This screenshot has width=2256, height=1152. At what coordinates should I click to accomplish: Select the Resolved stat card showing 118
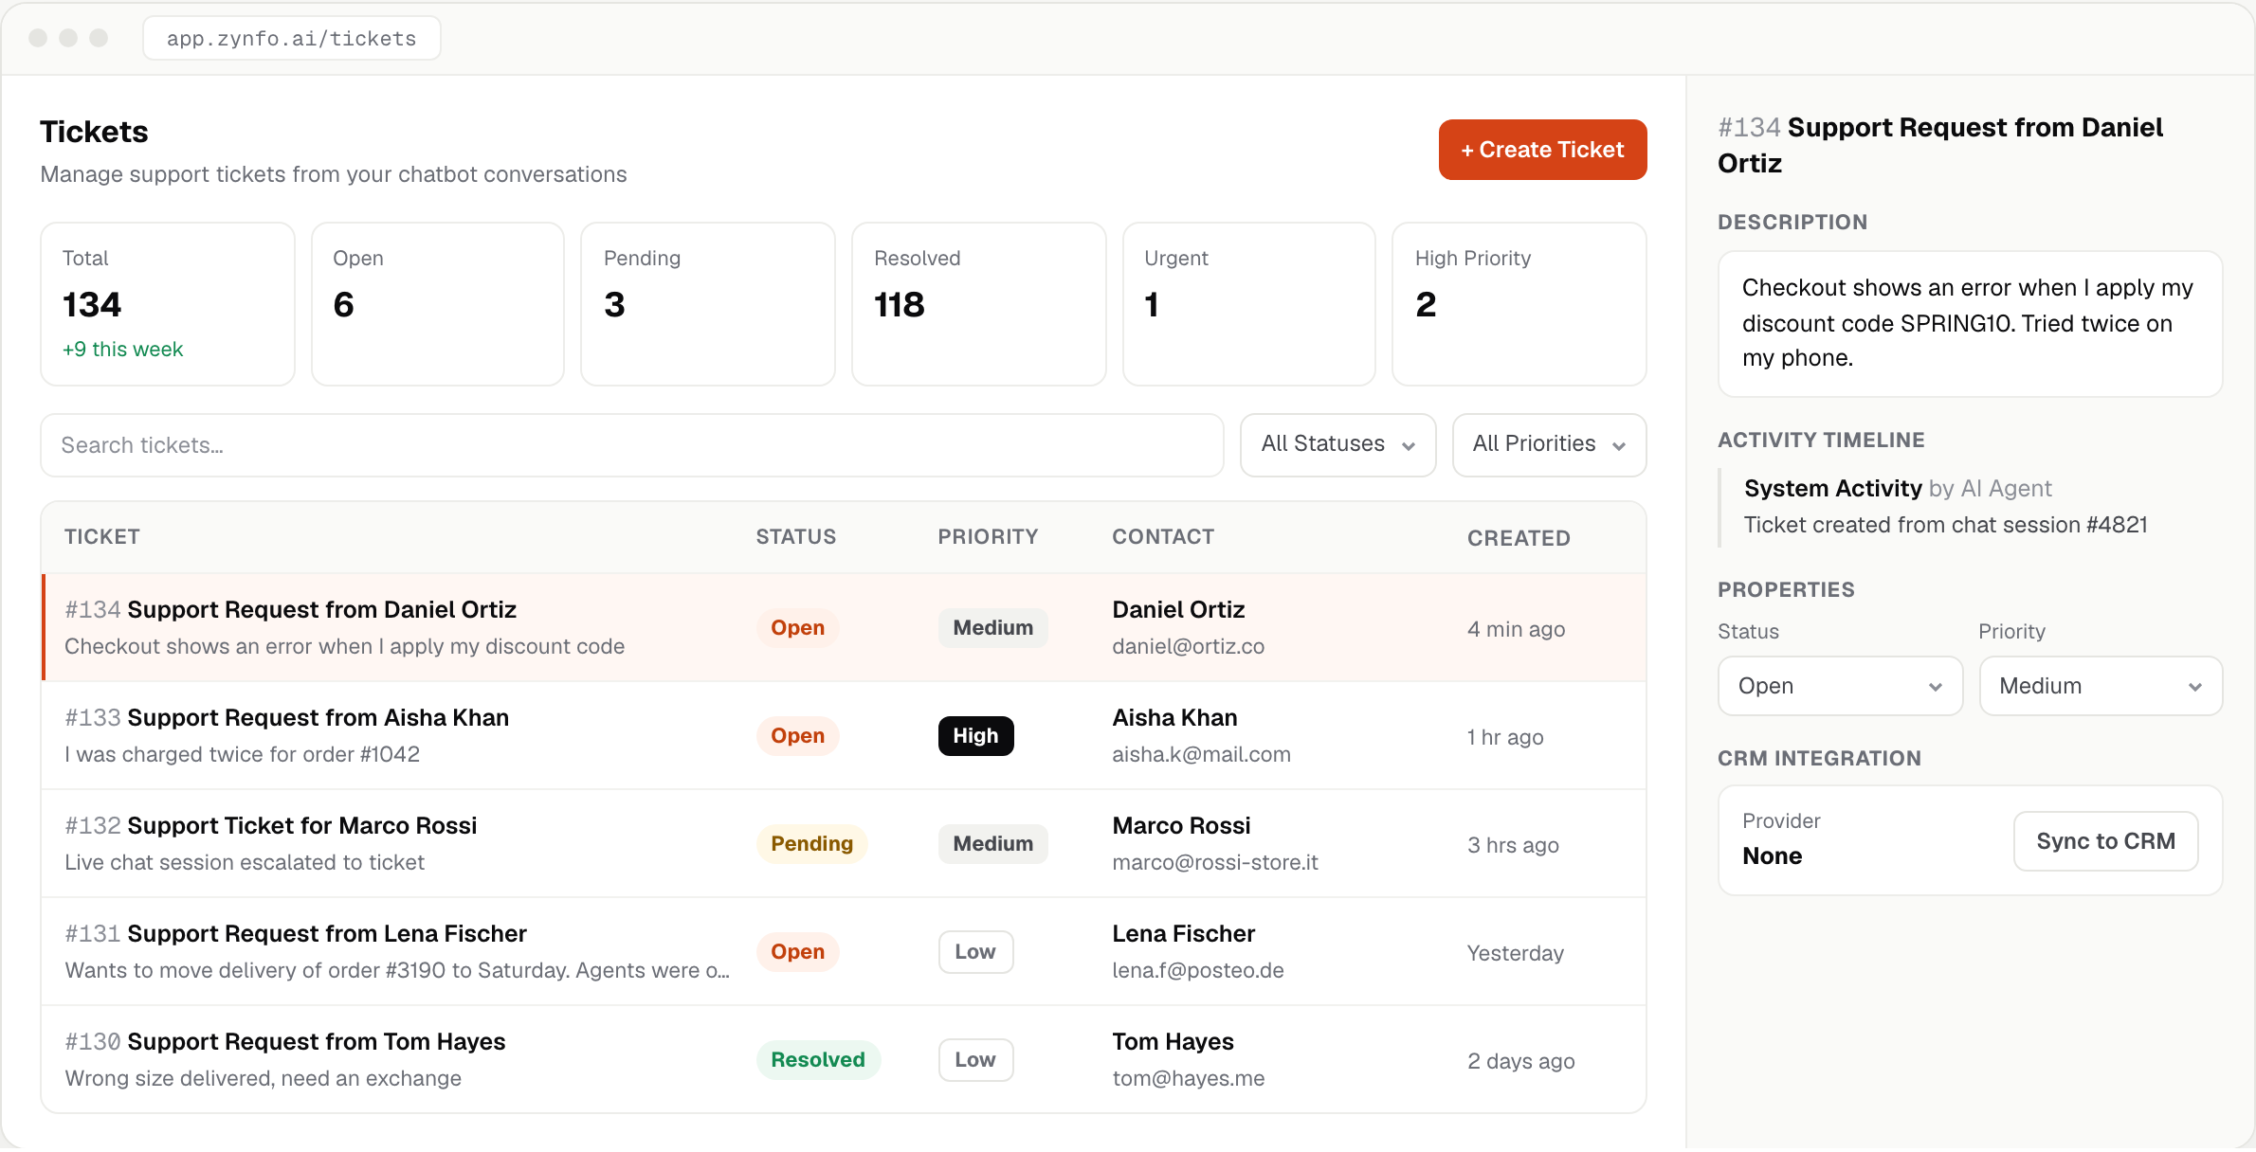(979, 304)
